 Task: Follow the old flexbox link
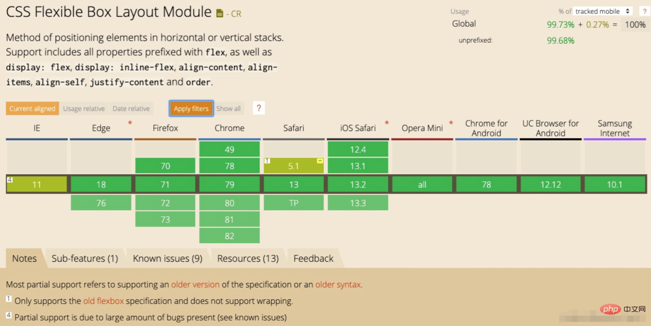point(103,301)
